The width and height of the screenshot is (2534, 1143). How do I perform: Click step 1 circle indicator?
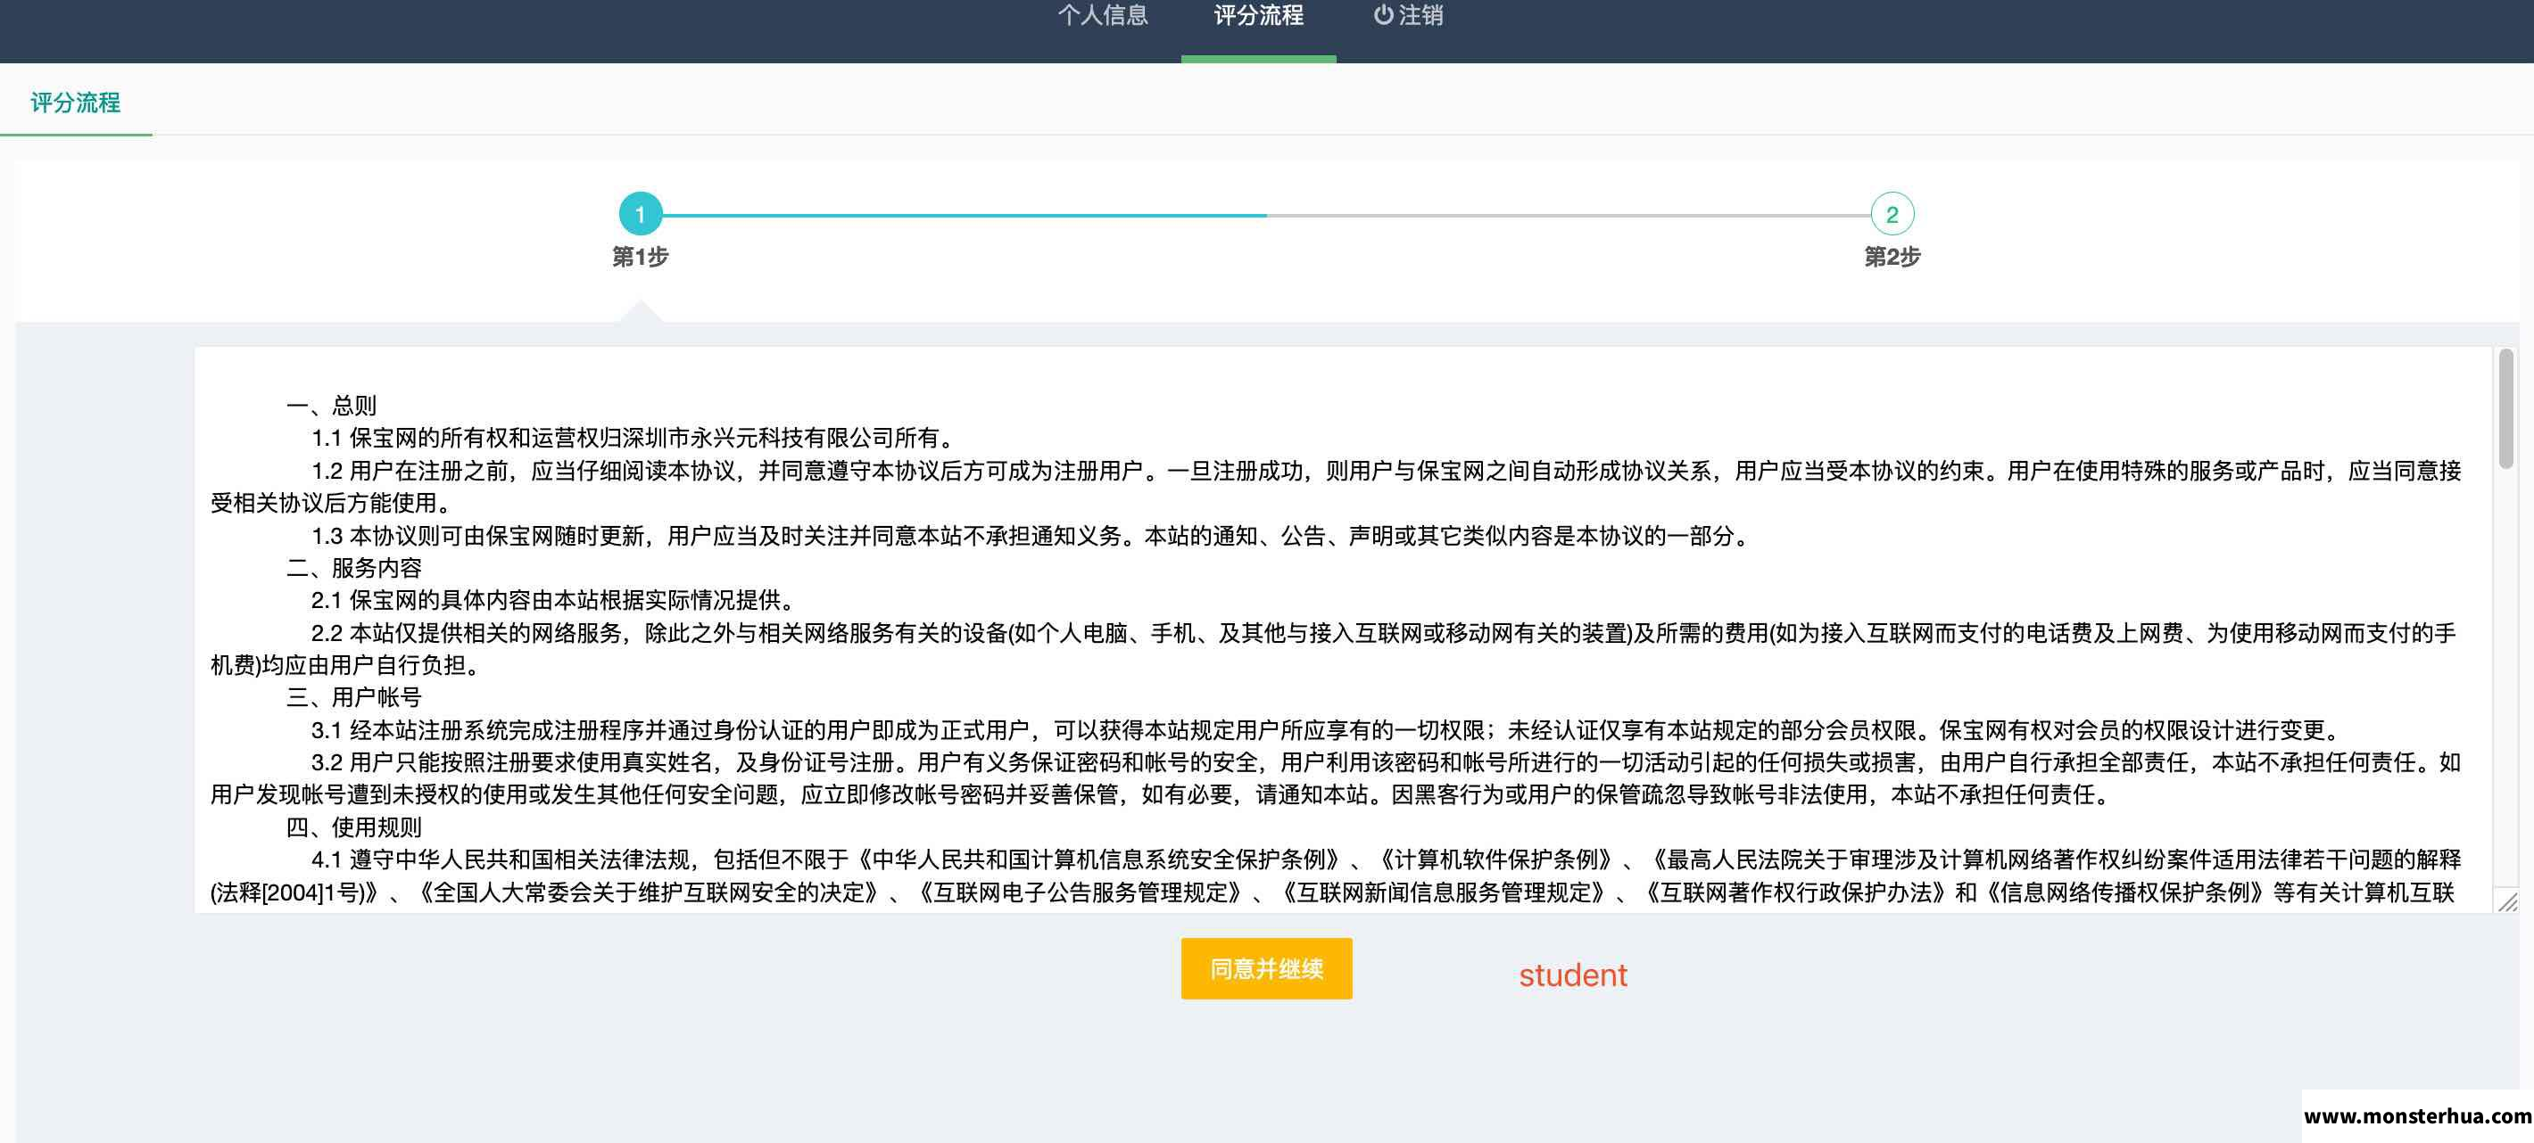(x=641, y=214)
